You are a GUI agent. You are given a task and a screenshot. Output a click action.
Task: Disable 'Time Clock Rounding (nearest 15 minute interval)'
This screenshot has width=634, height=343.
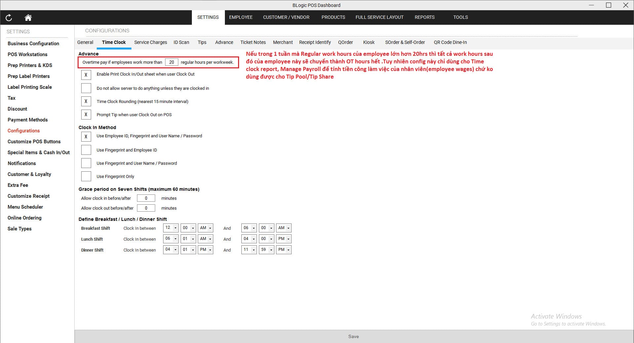86,101
